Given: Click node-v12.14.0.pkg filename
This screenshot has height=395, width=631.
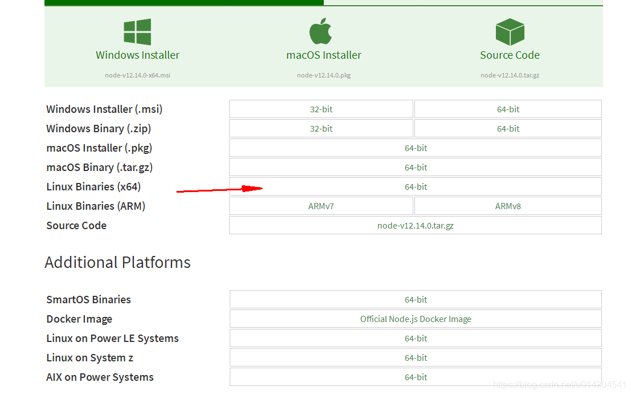Looking at the screenshot, I should (324, 75).
